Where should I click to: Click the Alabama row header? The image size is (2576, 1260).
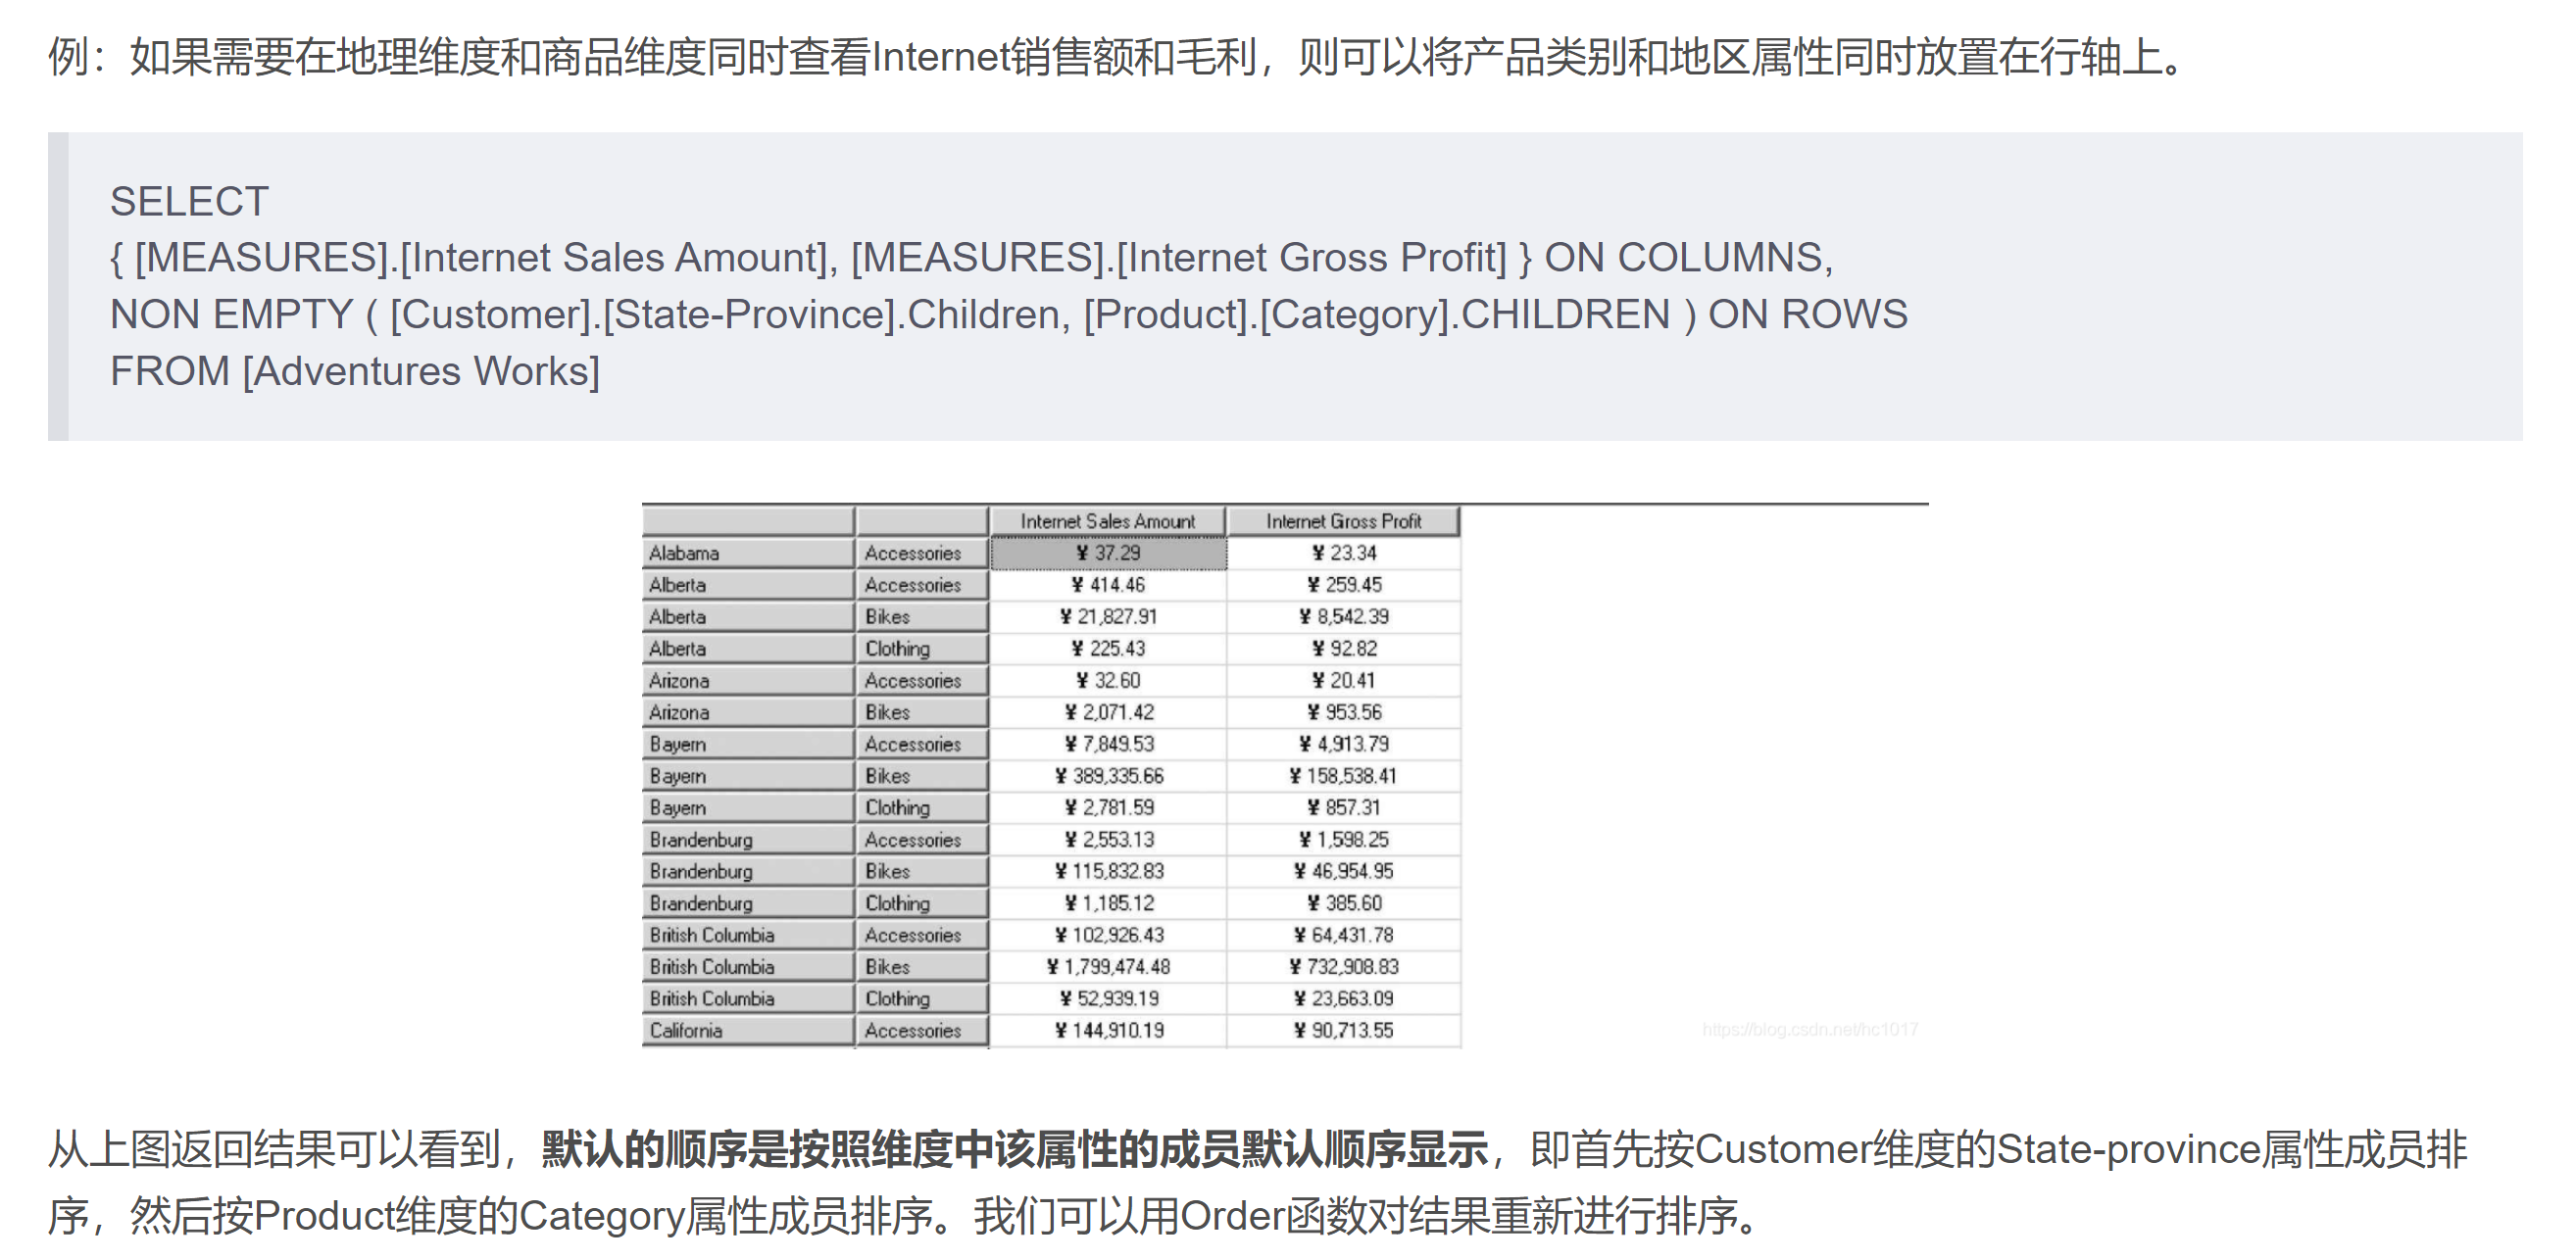pos(746,553)
